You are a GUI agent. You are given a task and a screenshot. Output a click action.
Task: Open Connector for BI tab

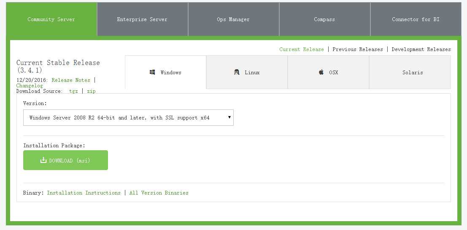tap(416, 19)
